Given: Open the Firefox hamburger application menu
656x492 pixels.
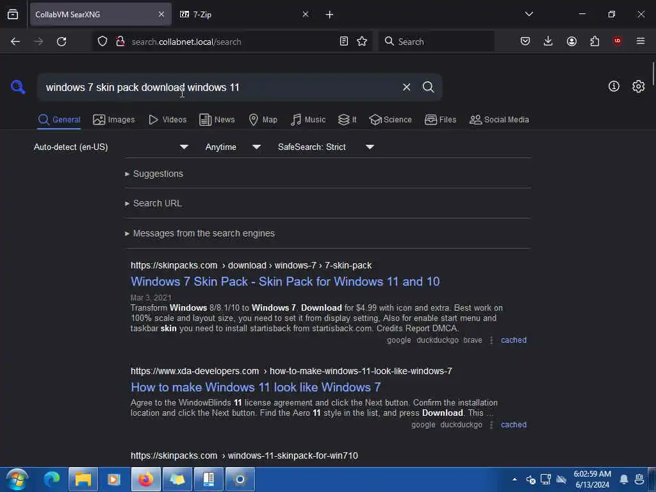Looking at the screenshot, I should [x=640, y=41].
